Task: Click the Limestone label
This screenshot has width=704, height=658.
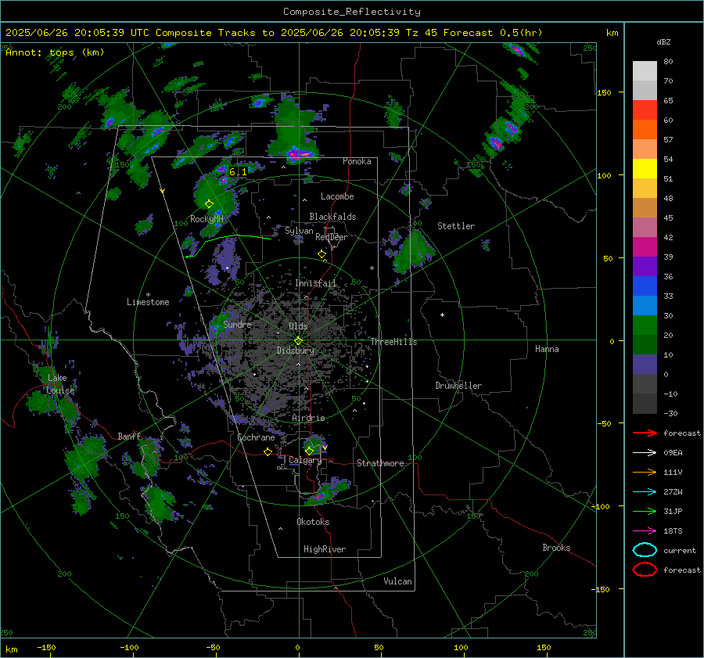Action: [148, 302]
